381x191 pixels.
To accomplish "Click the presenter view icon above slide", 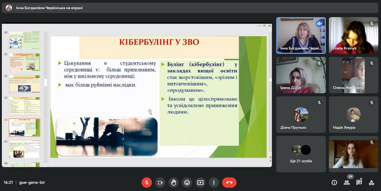I will click(x=264, y=26).
